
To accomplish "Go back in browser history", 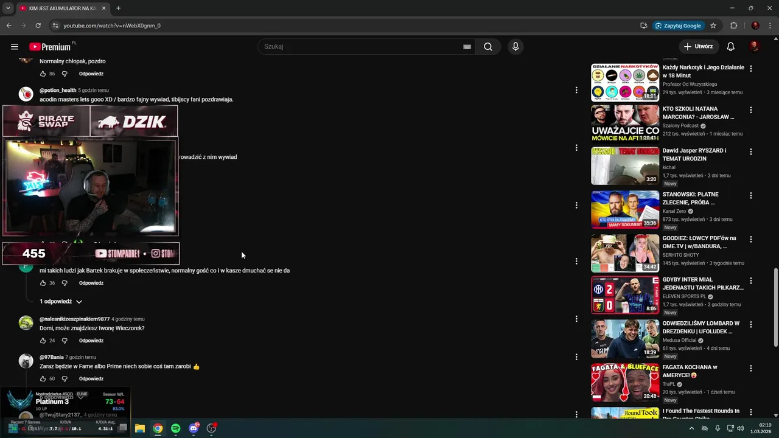I will point(9,26).
